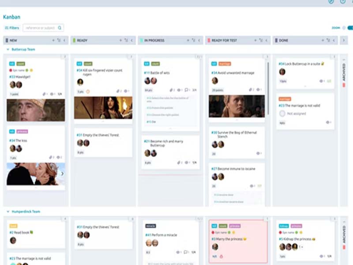Image resolution: width=353 pixels, height=265 pixels.
Task: Open The marriage is not valid in DONE
Action: pos(299,106)
